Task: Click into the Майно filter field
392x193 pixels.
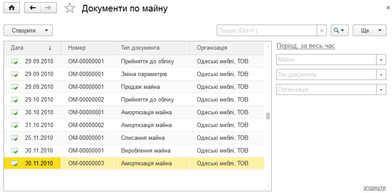Action: (326, 60)
